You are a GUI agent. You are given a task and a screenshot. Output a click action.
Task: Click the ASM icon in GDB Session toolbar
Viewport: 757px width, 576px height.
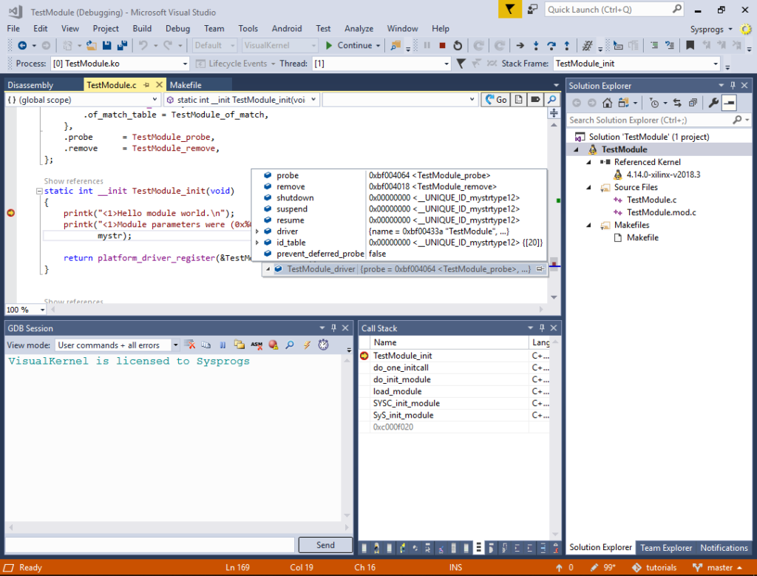click(x=256, y=345)
